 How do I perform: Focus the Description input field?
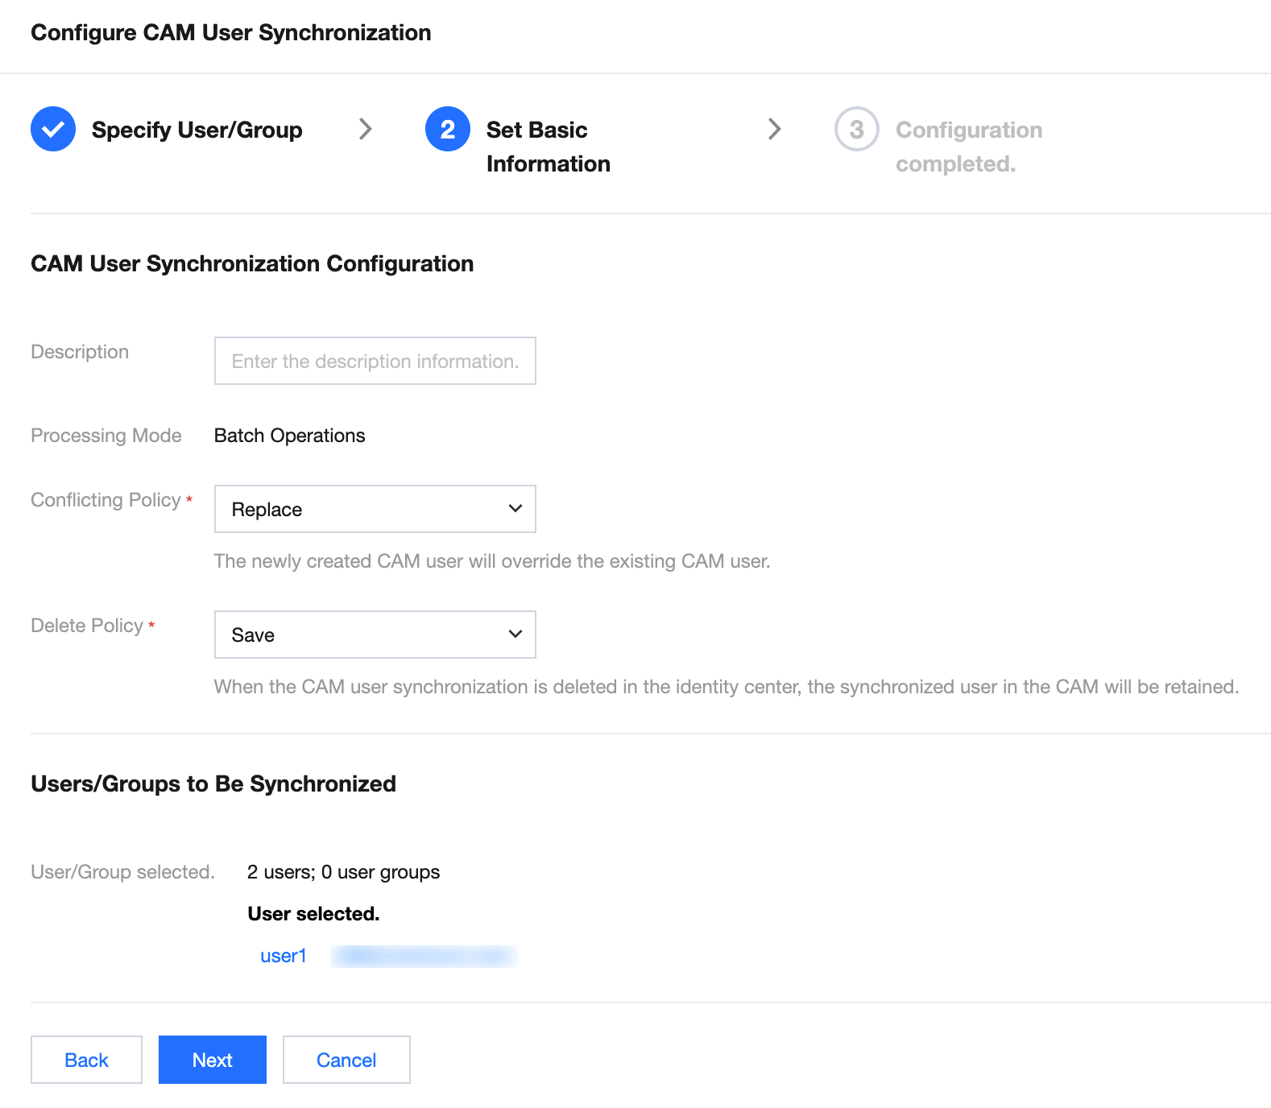point(375,361)
